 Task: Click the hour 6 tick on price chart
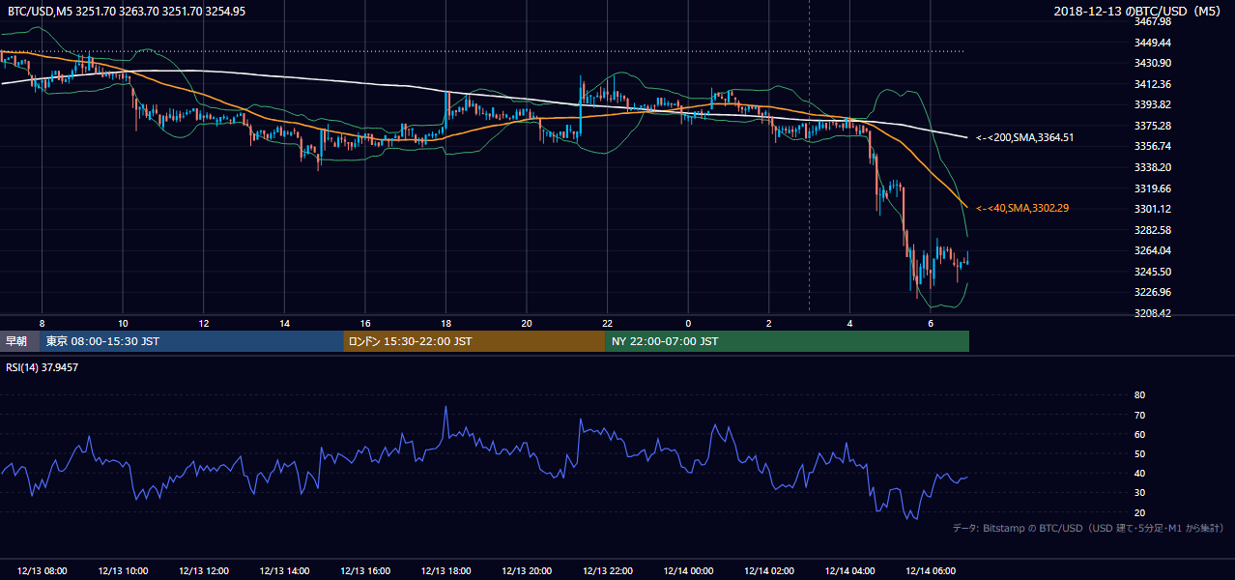[931, 323]
